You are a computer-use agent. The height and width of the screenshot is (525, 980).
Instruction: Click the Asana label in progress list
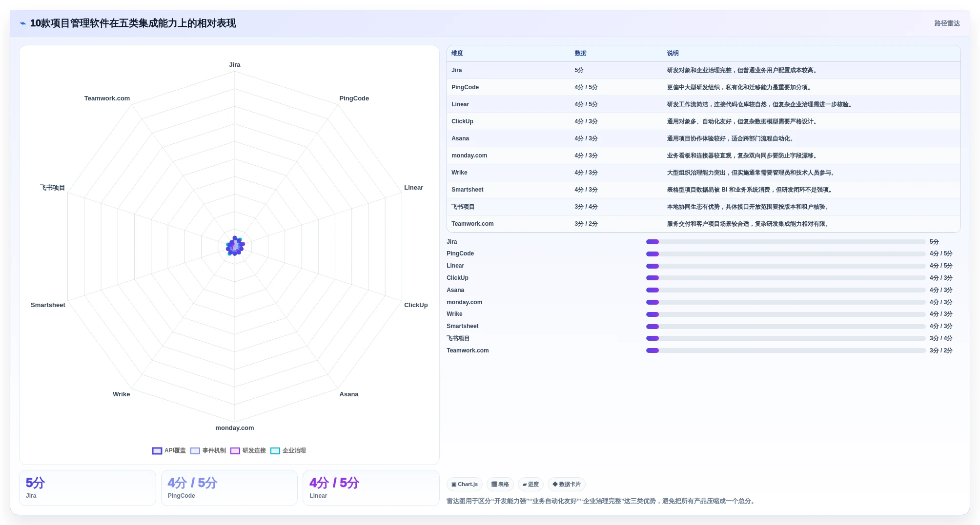[455, 290]
